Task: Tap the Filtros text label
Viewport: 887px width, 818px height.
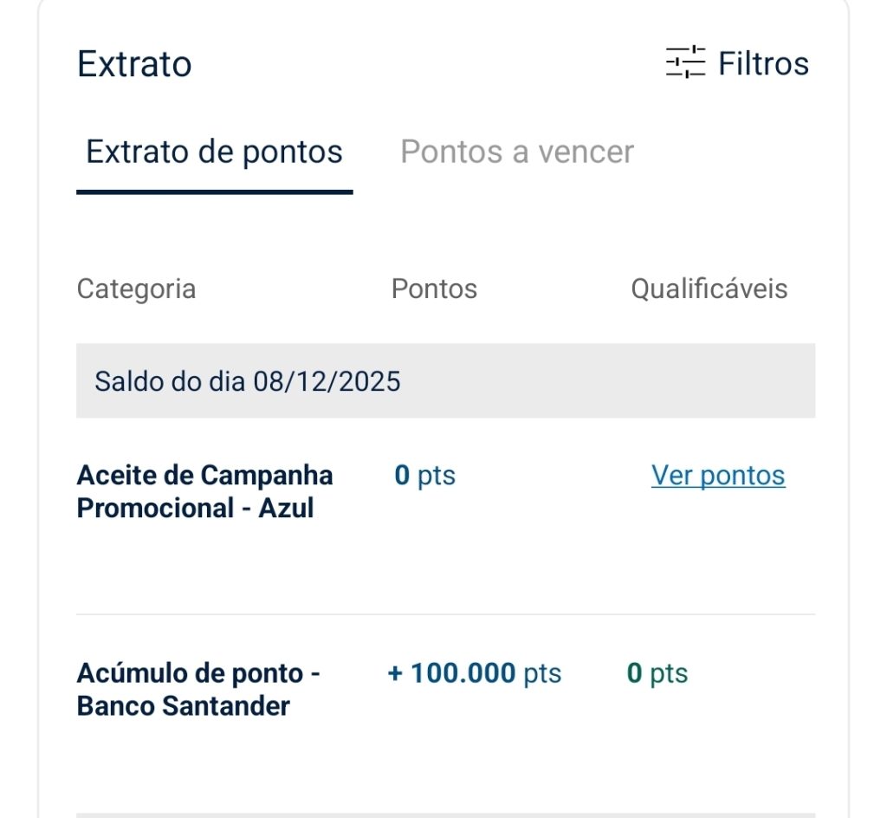Action: click(763, 63)
